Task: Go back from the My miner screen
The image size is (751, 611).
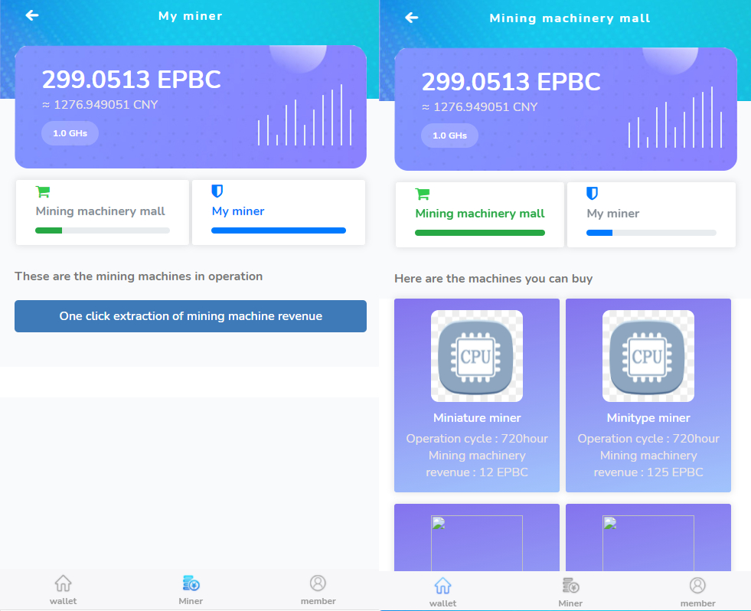Action: click(31, 15)
